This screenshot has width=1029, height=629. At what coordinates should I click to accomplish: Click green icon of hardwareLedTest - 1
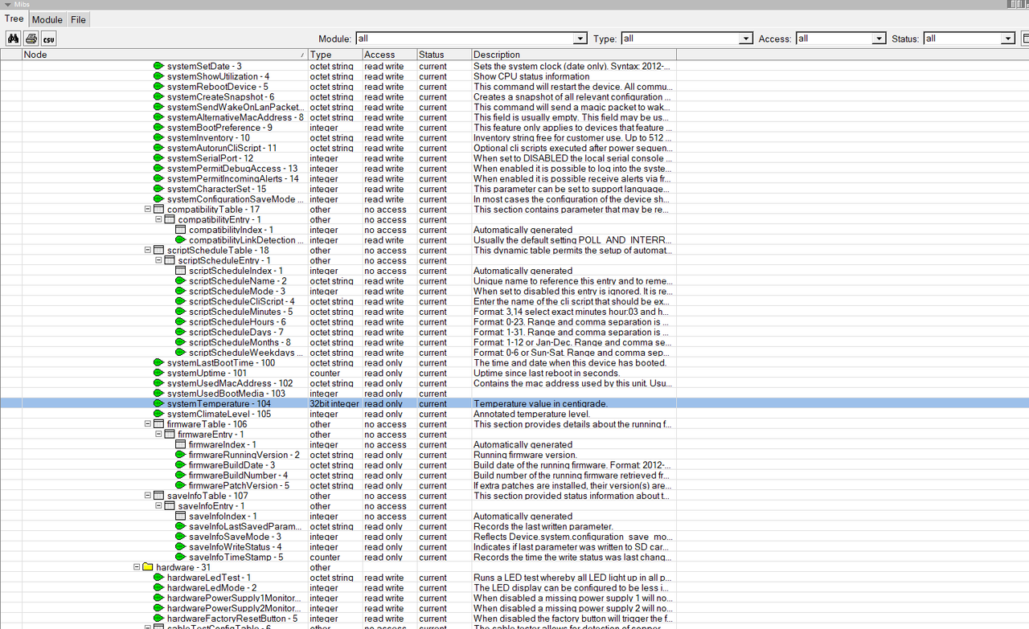pos(158,578)
